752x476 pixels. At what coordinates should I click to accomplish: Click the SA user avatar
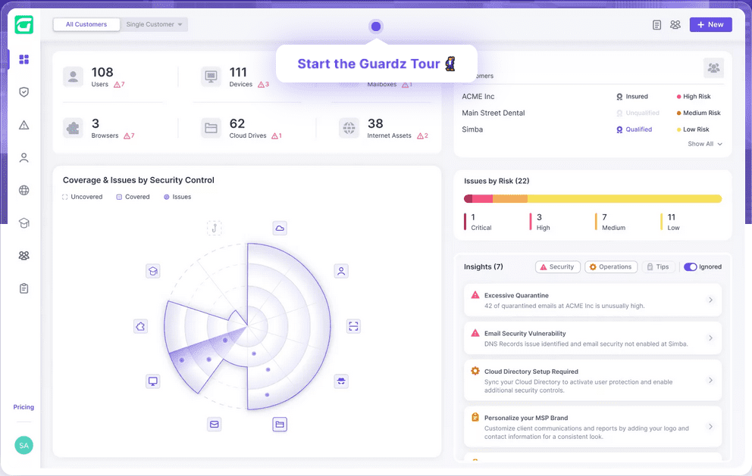tap(24, 446)
